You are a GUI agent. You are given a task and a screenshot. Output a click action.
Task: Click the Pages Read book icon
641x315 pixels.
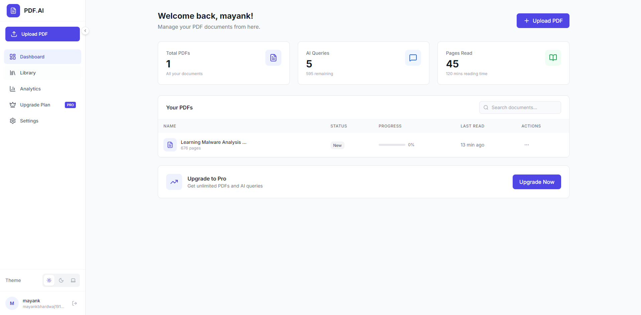(x=553, y=58)
